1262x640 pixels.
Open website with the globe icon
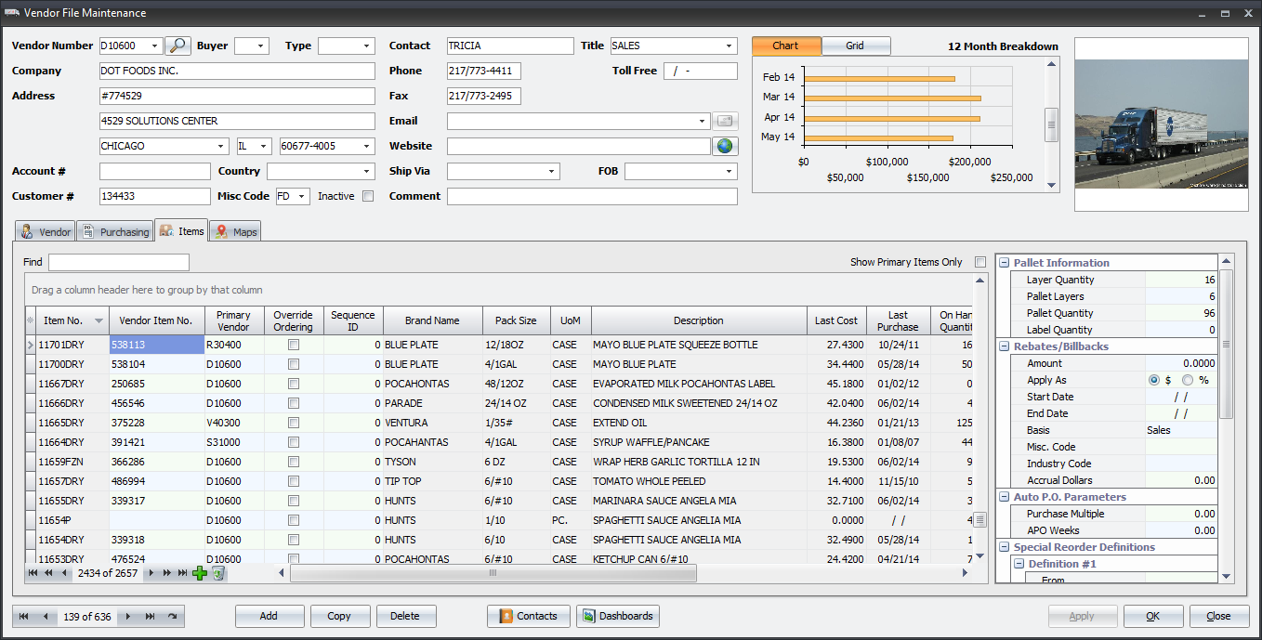(725, 146)
